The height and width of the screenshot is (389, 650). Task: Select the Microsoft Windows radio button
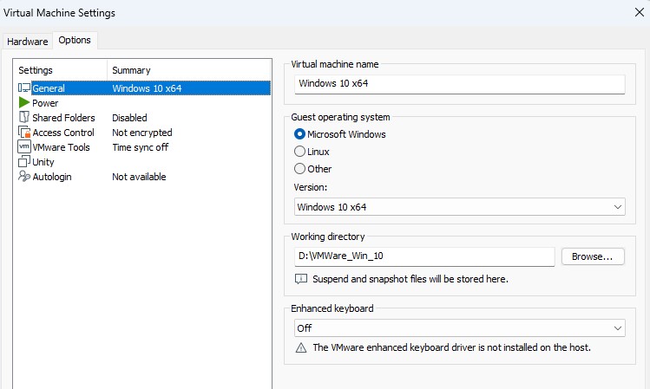[x=300, y=134]
